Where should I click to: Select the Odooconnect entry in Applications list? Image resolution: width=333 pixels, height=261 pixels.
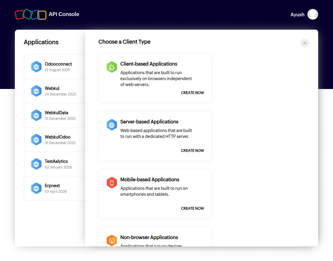pyautogui.click(x=58, y=67)
